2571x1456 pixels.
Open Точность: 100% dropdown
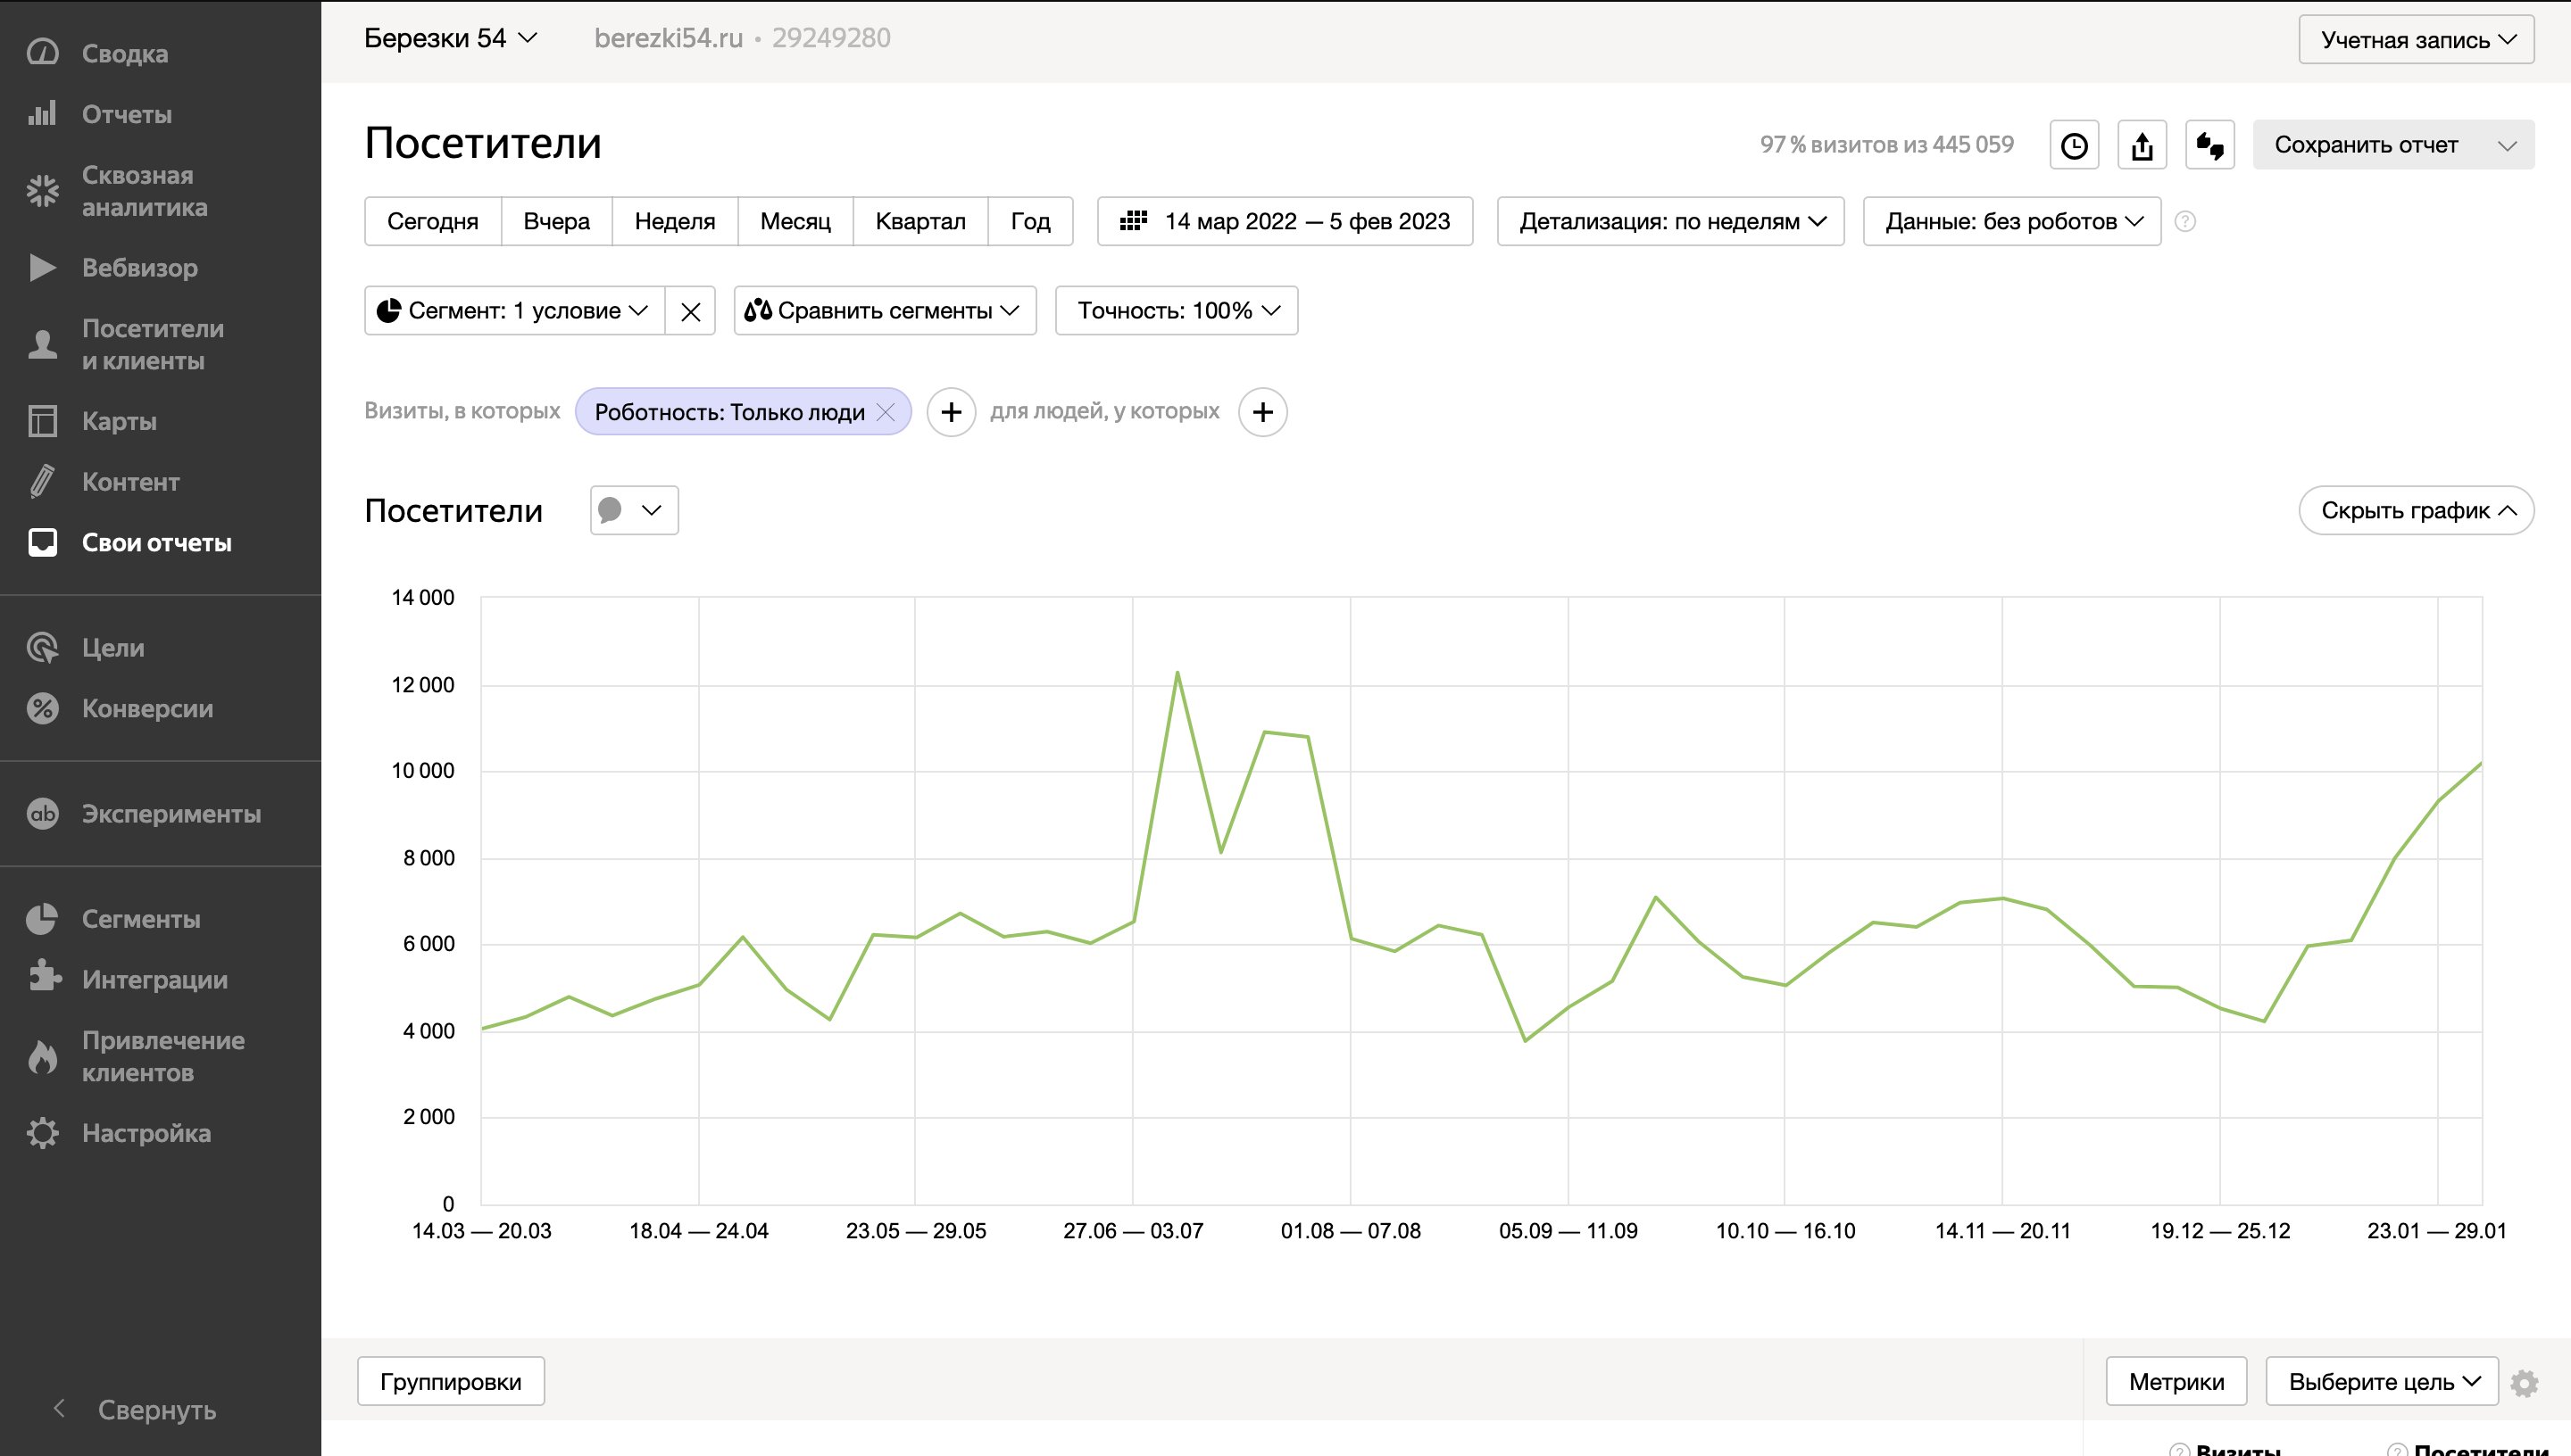[1177, 311]
